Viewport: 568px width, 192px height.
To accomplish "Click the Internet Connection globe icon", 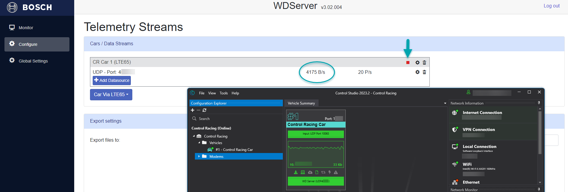I will 455,113.
